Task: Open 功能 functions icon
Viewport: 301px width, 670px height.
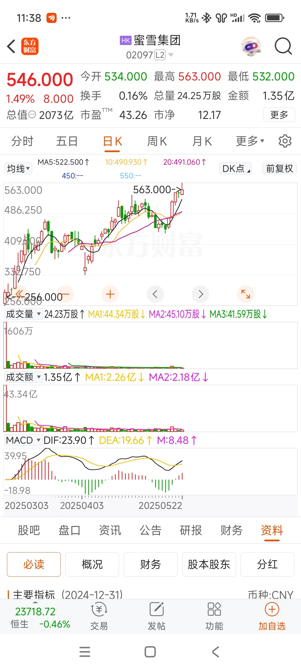Action: pos(214,616)
